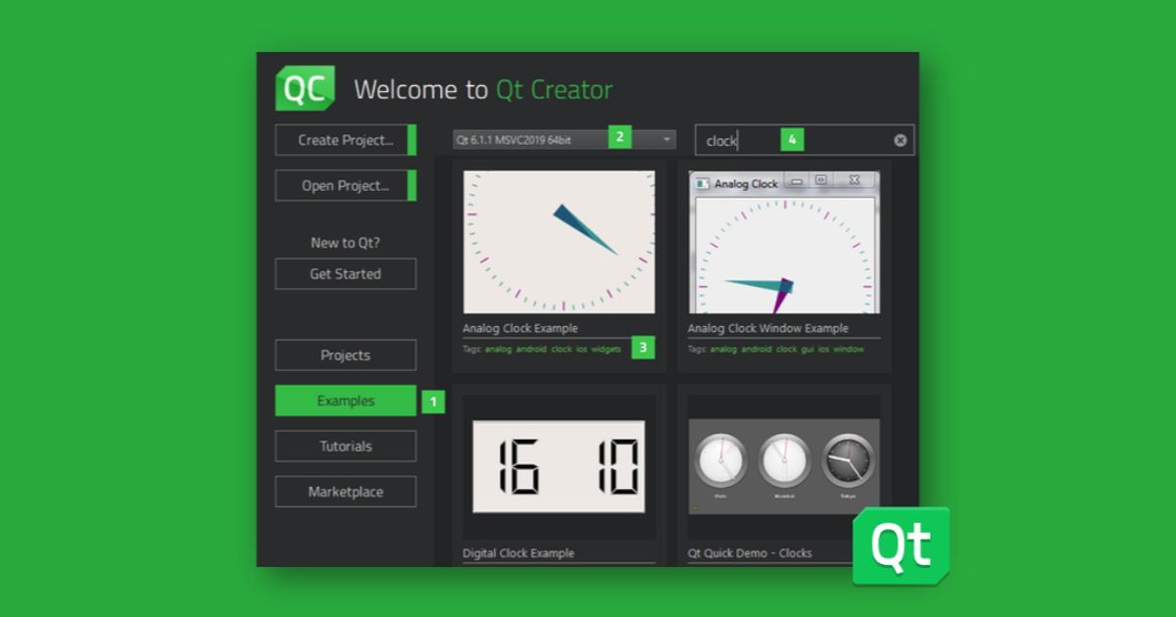Image resolution: width=1176 pixels, height=617 pixels.
Task: Focus the search field containing 'clock'
Action: pyautogui.click(x=805, y=140)
